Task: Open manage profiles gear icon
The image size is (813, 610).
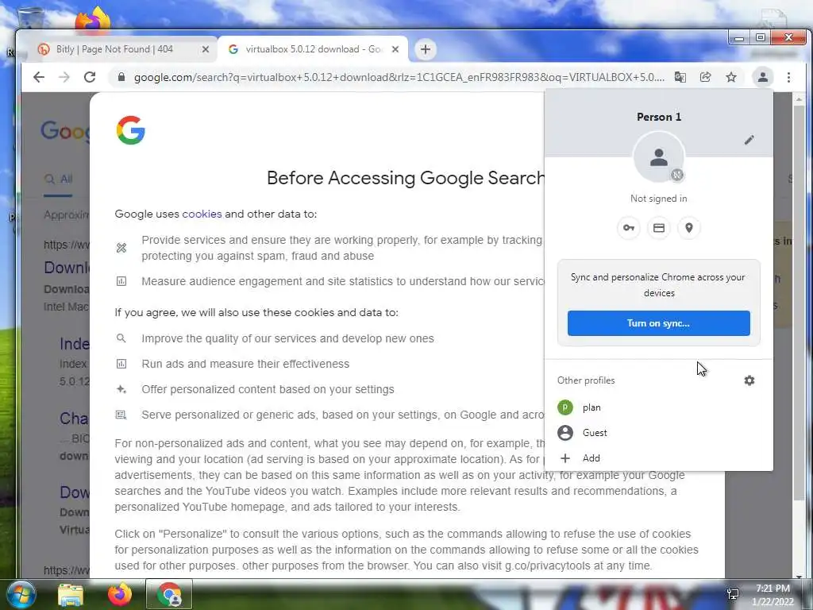Action: pos(749,380)
